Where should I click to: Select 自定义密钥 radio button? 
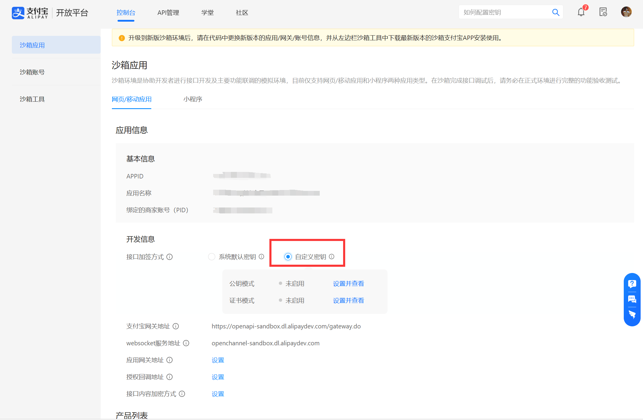pyautogui.click(x=288, y=257)
